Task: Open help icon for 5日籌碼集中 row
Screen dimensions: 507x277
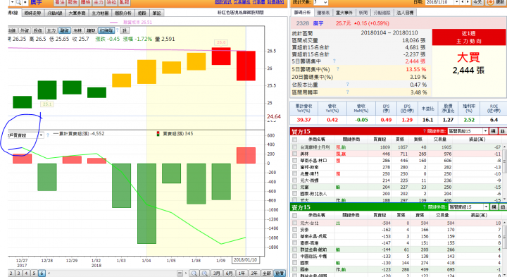Action: tap(334, 61)
